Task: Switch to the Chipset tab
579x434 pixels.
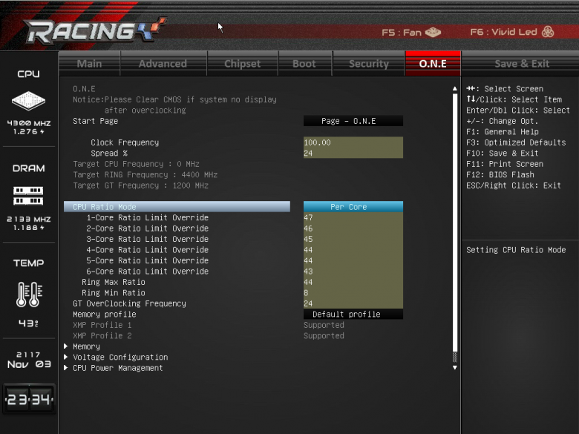Action: coord(242,64)
